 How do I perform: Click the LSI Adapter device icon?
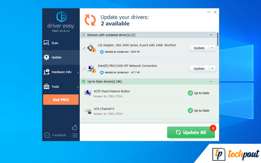91,48
